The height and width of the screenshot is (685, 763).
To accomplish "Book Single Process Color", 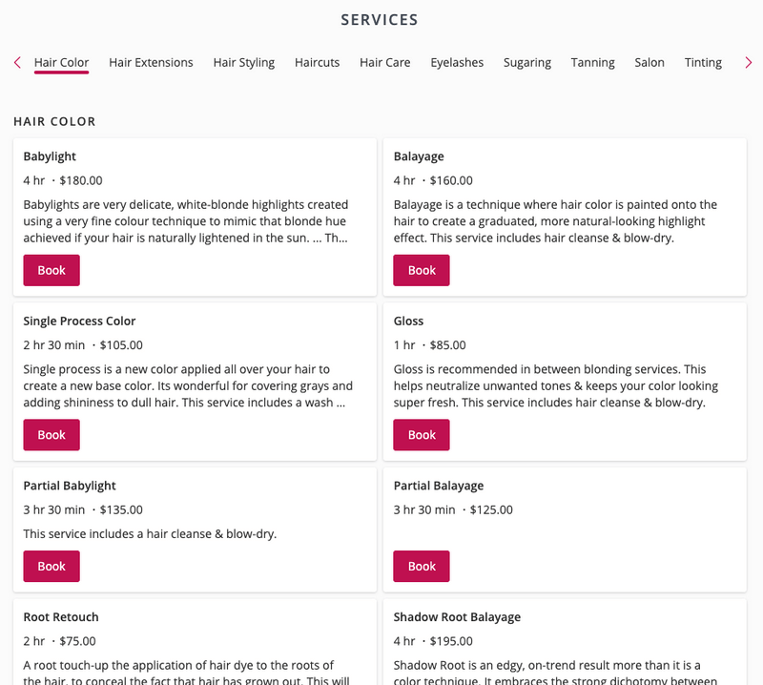I will [x=52, y=435].
